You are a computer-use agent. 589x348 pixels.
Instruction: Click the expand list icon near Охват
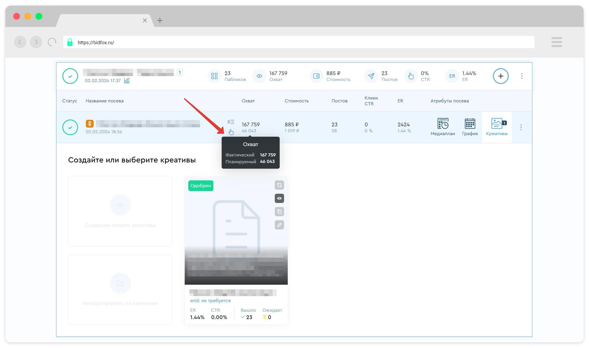tap(231, 122)
